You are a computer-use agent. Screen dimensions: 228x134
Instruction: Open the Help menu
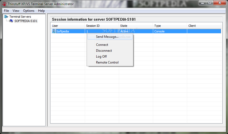[x=41, y=11]
